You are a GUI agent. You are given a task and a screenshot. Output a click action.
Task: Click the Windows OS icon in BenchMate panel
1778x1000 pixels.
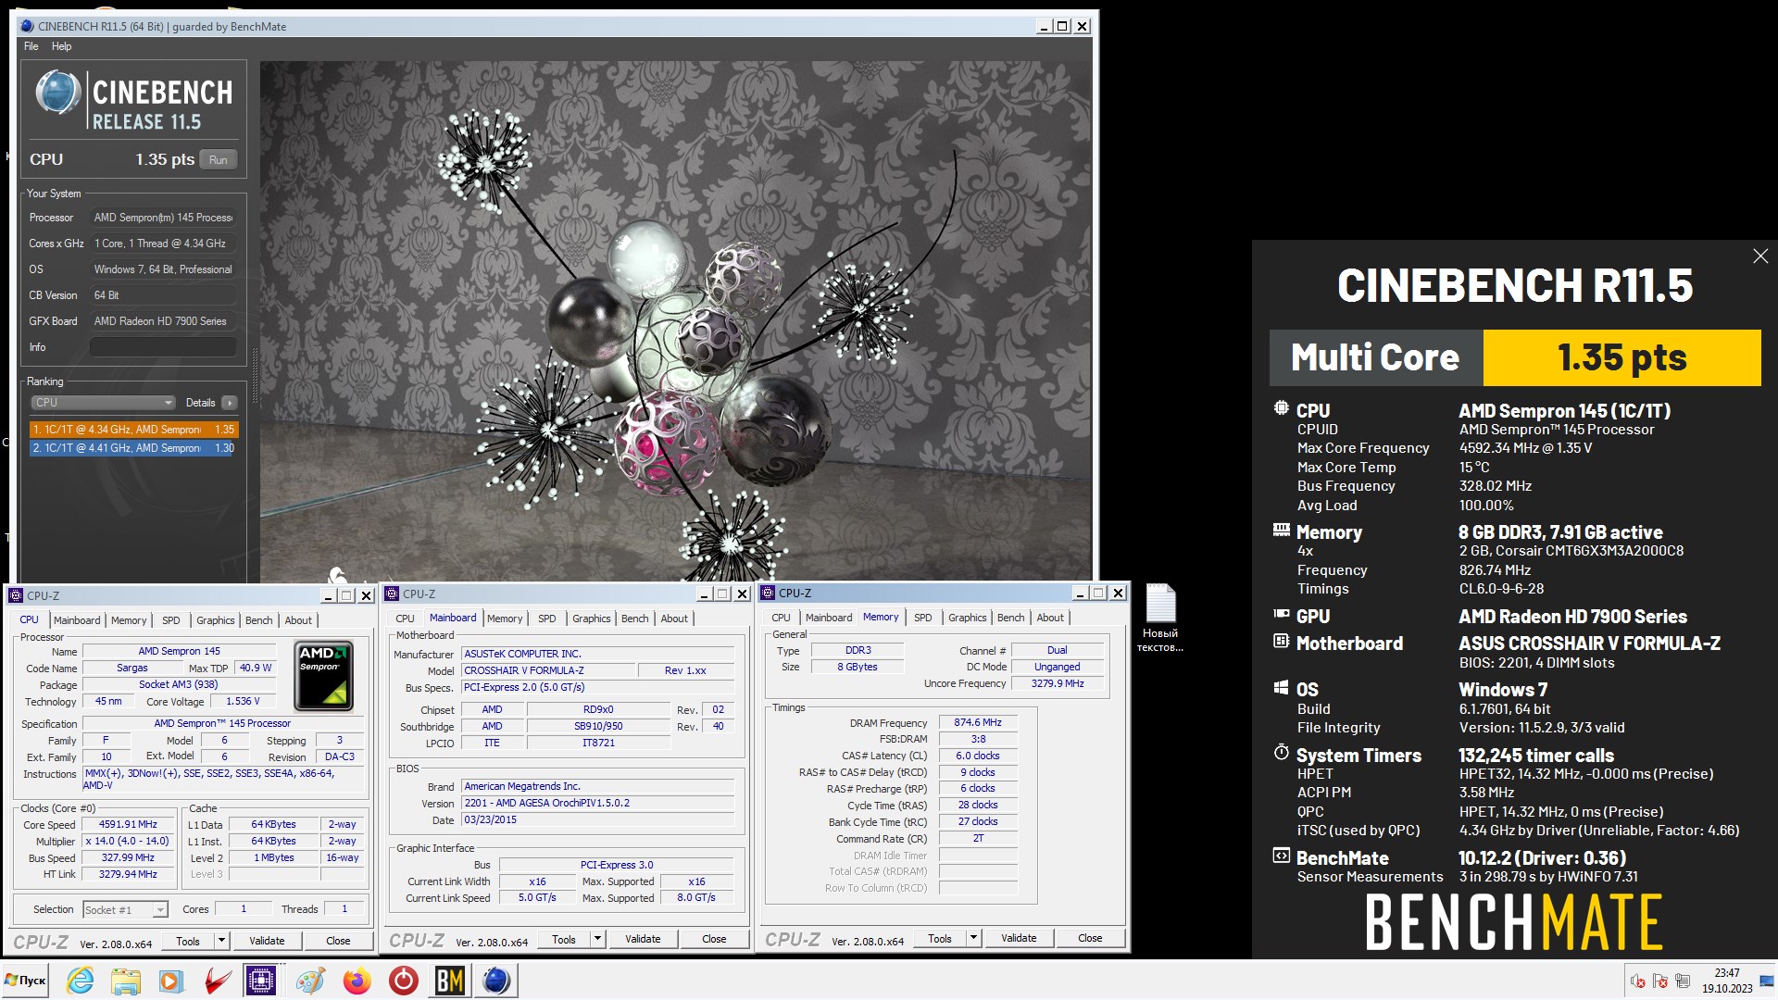[1281, 688]
